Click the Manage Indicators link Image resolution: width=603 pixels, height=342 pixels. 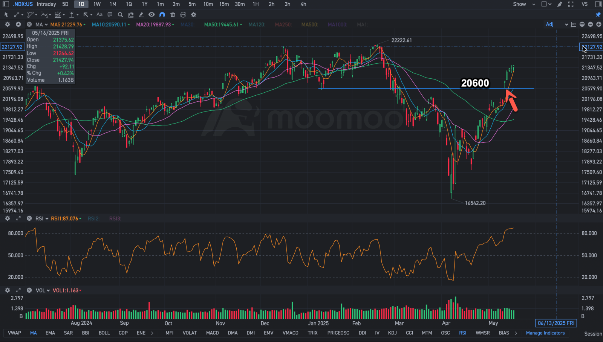545,333
